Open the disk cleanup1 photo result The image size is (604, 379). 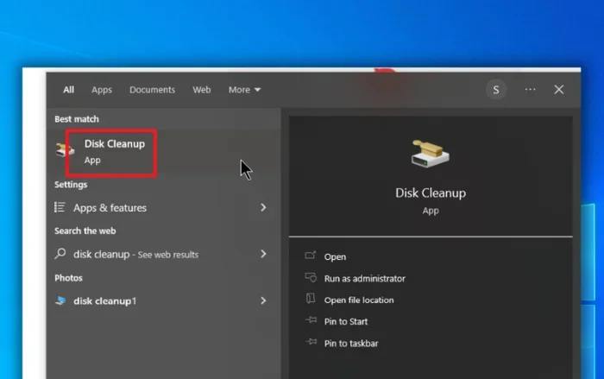164,300
